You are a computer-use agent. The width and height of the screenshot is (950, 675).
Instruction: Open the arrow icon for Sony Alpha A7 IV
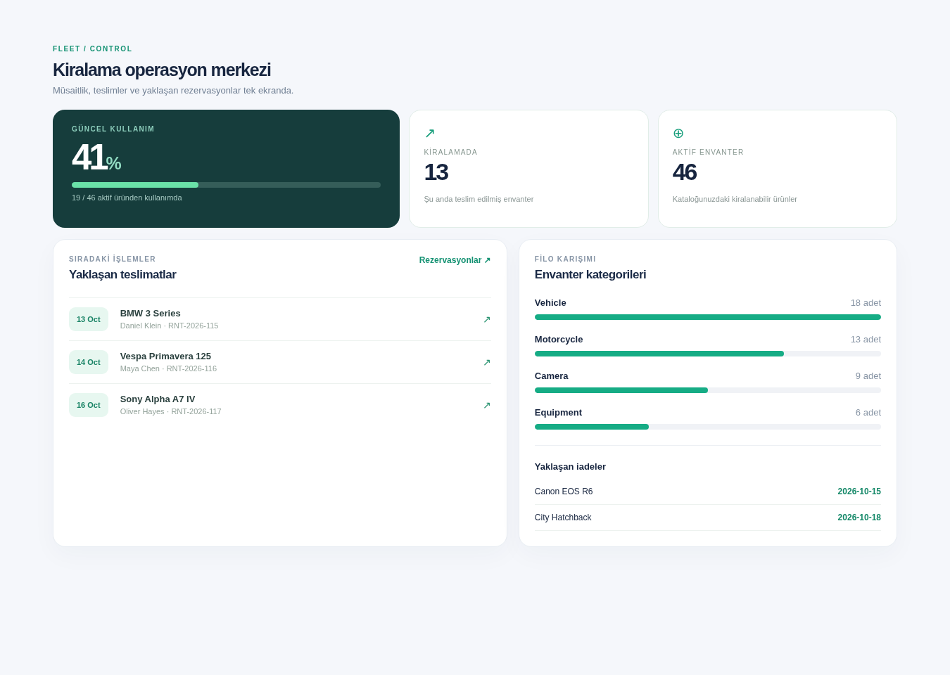pos(486,405)
